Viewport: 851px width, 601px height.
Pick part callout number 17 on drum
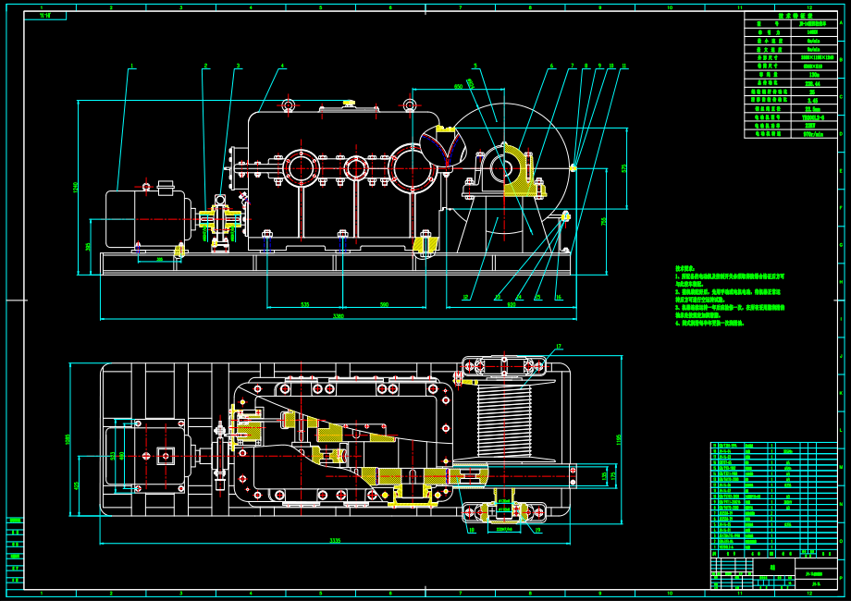pyautogui.click(x=559, y=346)
